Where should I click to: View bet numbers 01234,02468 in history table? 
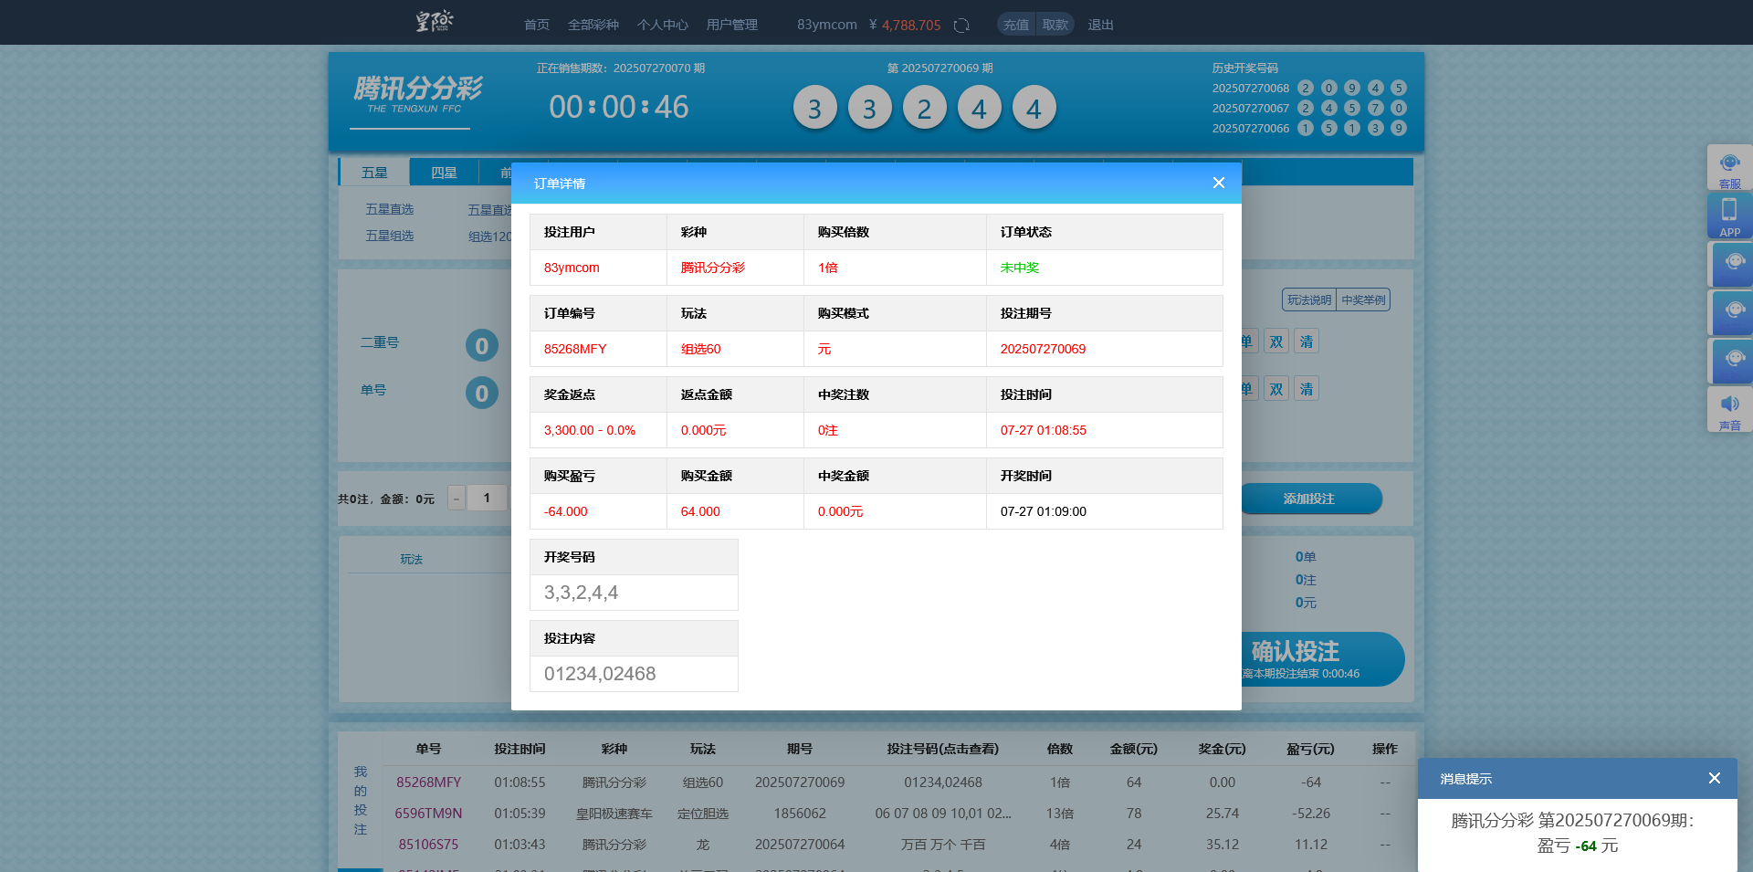point(943,783)
